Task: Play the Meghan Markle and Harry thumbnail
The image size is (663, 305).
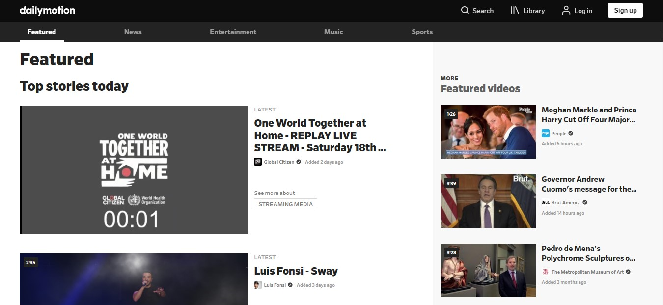Action: point(488,132)
